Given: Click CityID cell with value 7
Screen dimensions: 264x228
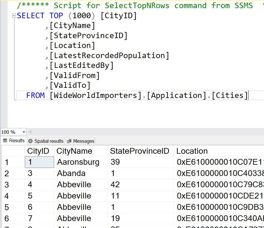Looking at the screenshot, I should [x=39, y=218].
